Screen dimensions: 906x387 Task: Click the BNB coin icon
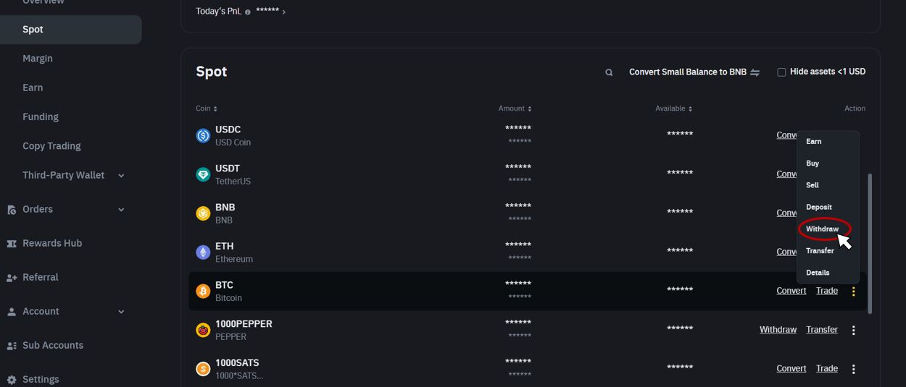pos(203,213)
